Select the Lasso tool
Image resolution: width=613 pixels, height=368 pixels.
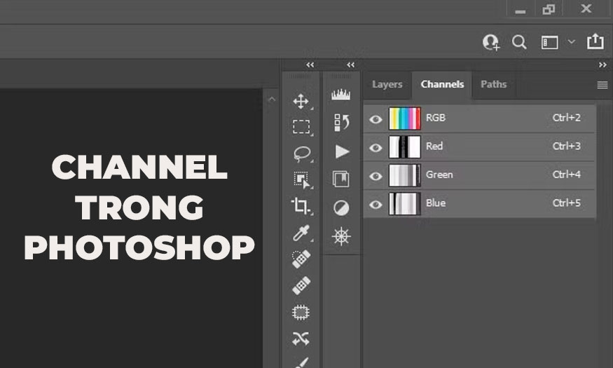pyautogui.click(x=302, y=154)
